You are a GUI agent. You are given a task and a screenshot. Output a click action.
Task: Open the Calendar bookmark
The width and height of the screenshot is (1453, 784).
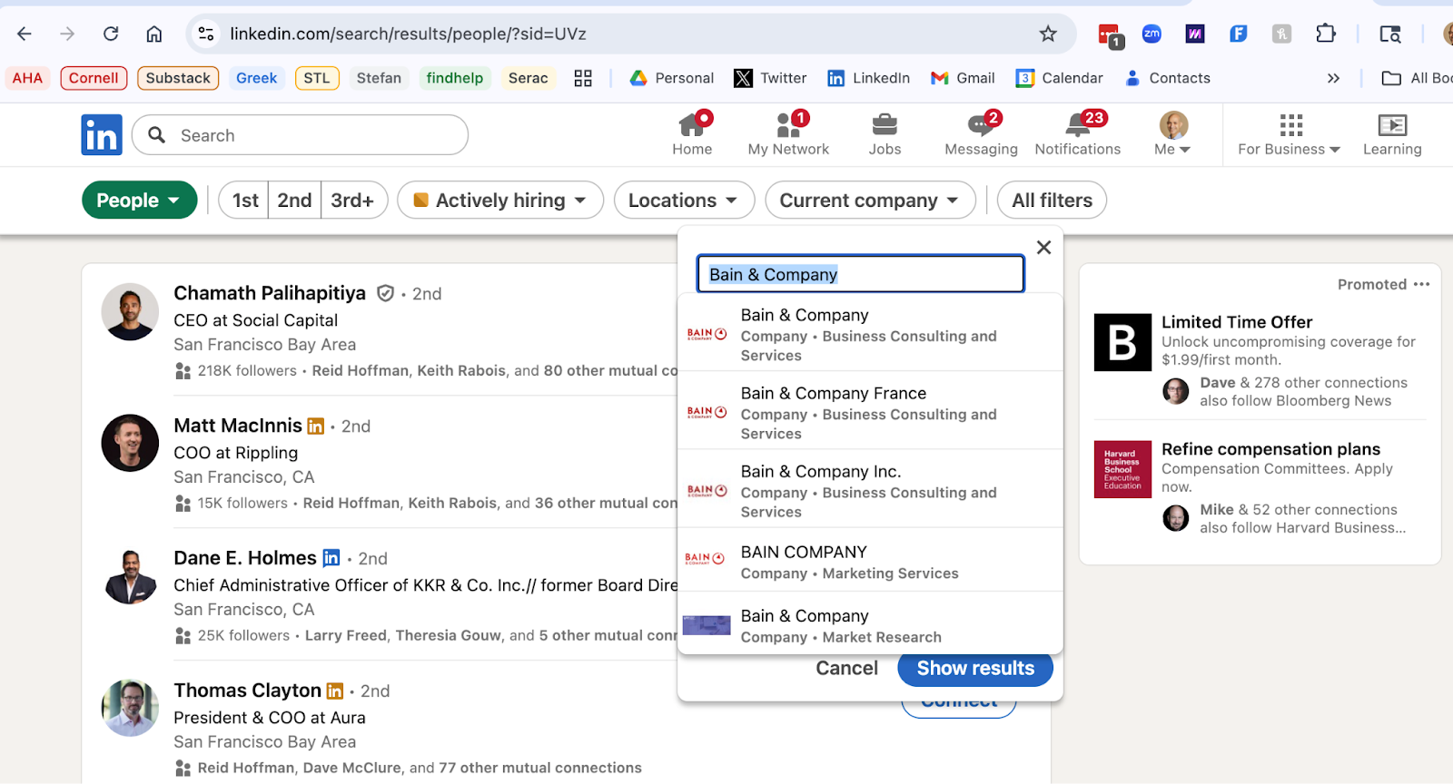pos(1059,78)
